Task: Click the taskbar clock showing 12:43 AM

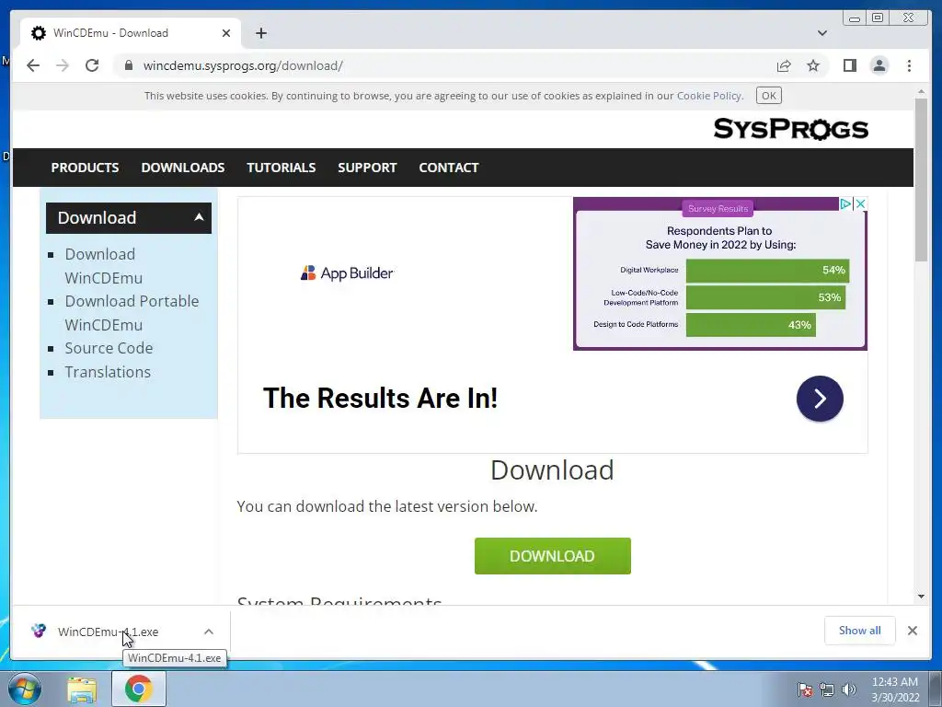Action: tap(894, 690)
